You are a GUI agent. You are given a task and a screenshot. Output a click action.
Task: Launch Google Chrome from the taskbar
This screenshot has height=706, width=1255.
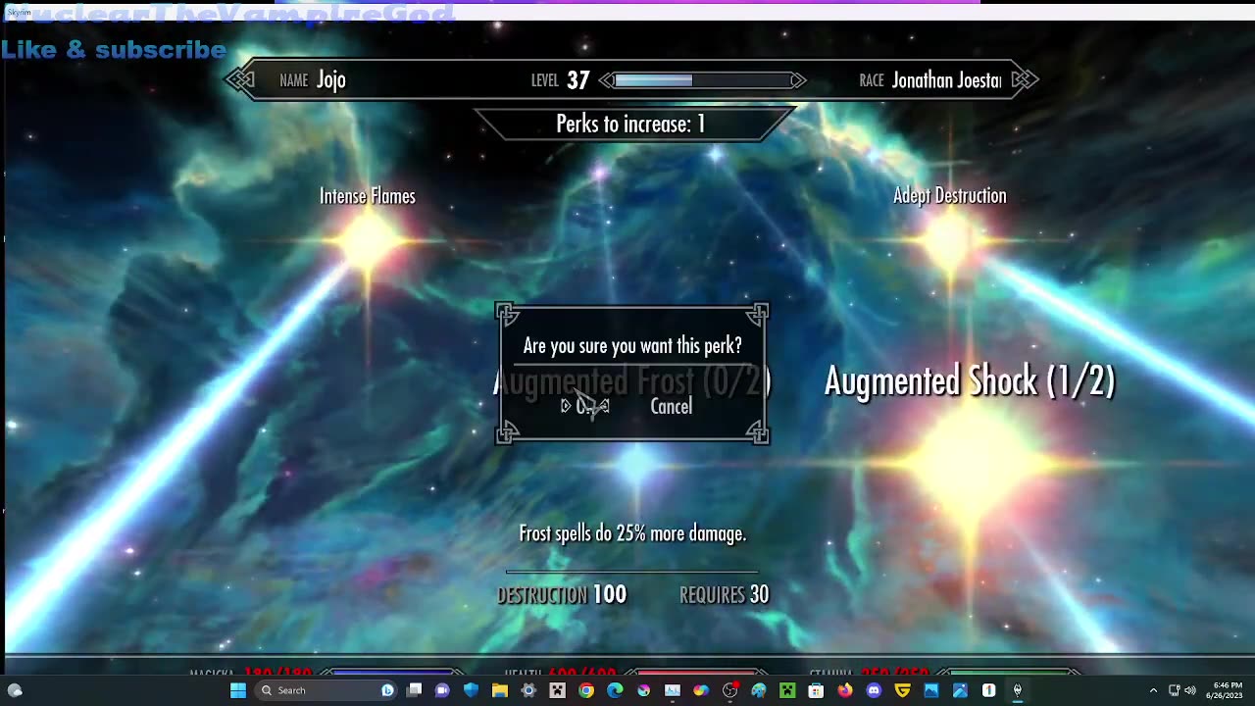coord(585,690)
